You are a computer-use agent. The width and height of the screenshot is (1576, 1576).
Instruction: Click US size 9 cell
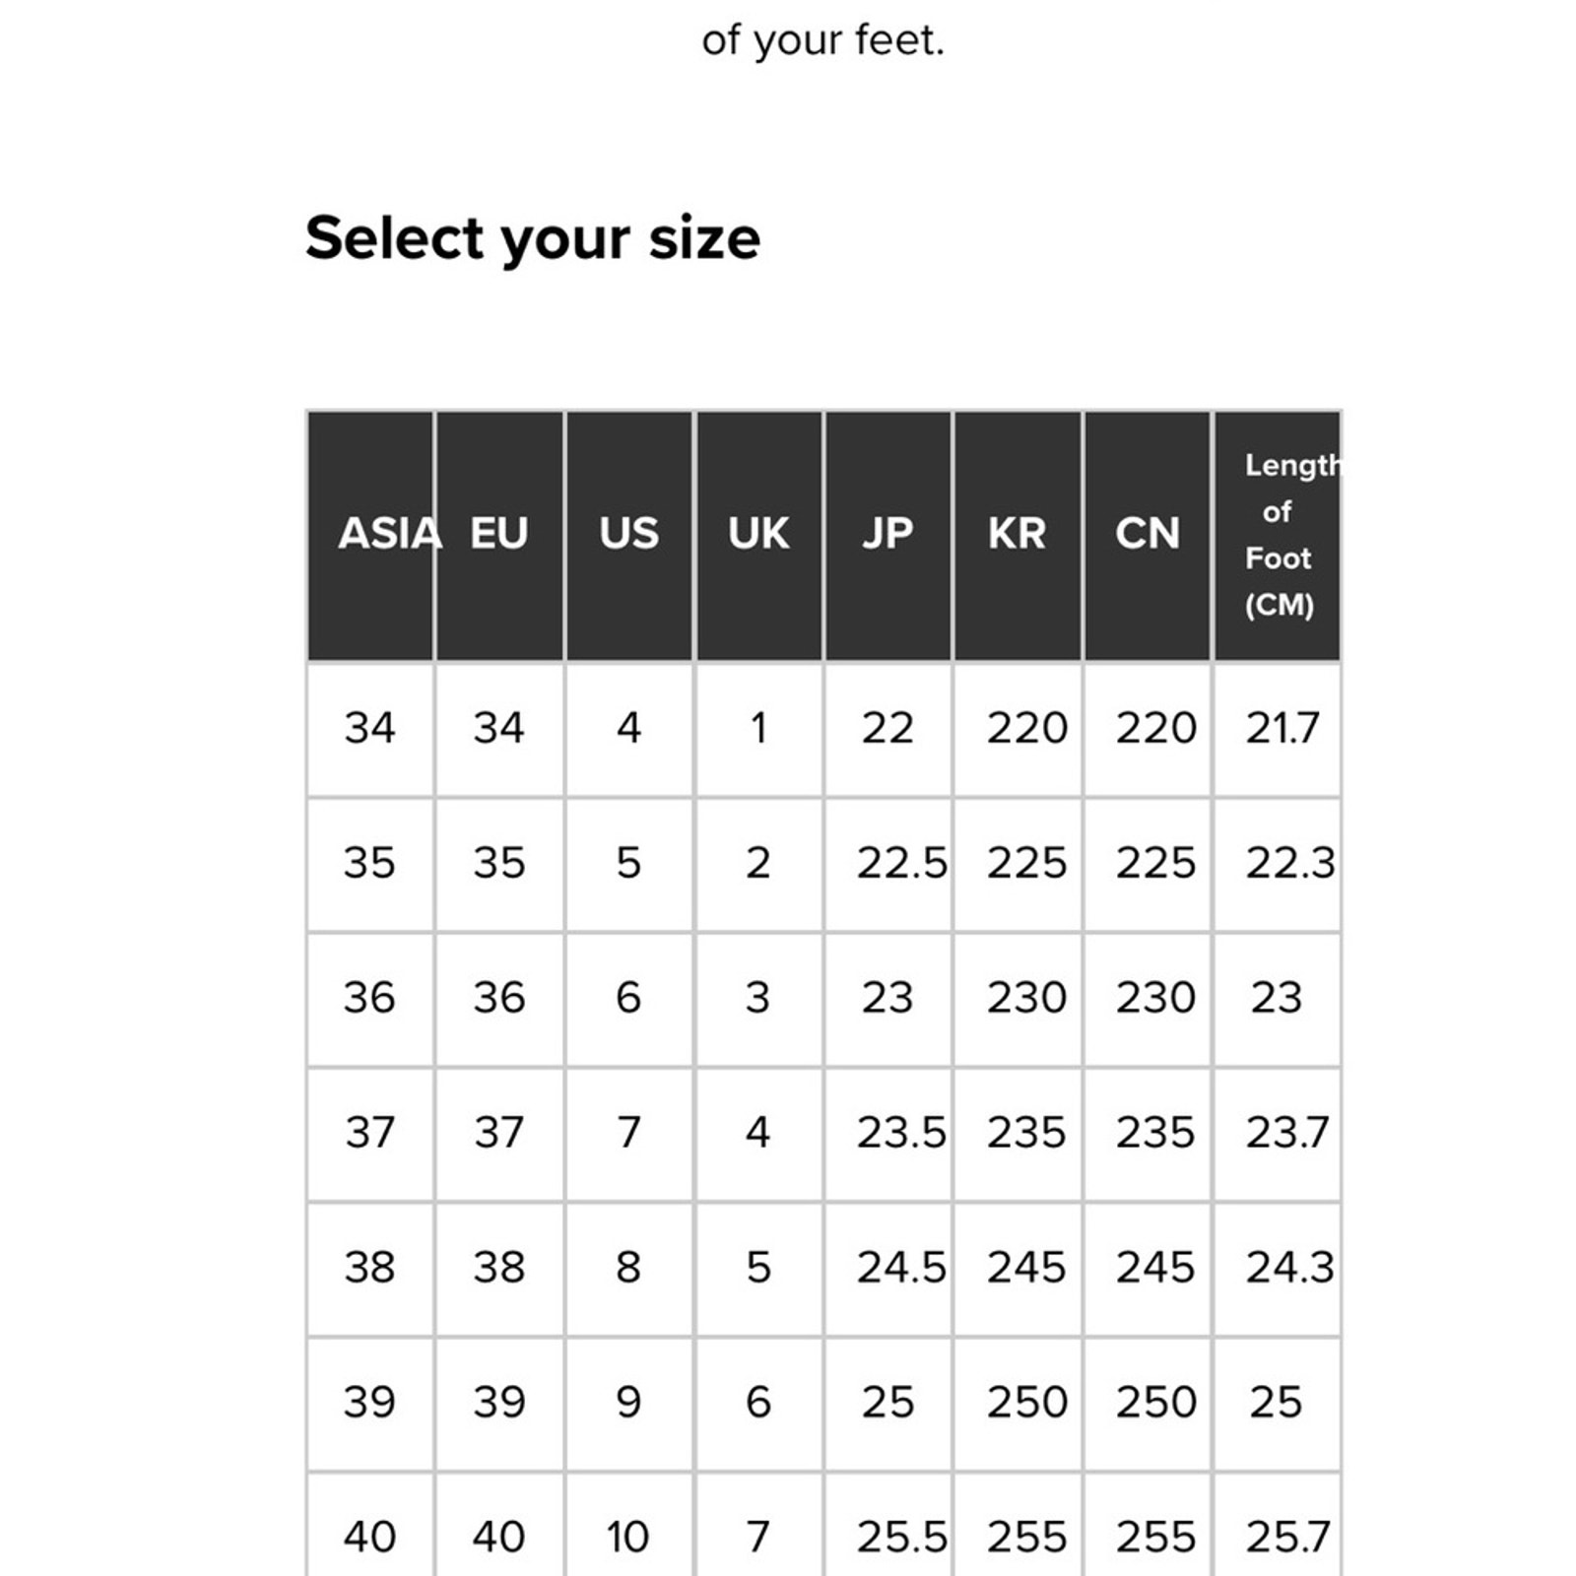click(x=628, y=1403)
